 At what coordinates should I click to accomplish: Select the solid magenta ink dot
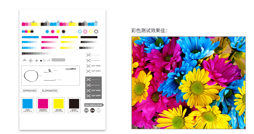(x=53, y=32)
